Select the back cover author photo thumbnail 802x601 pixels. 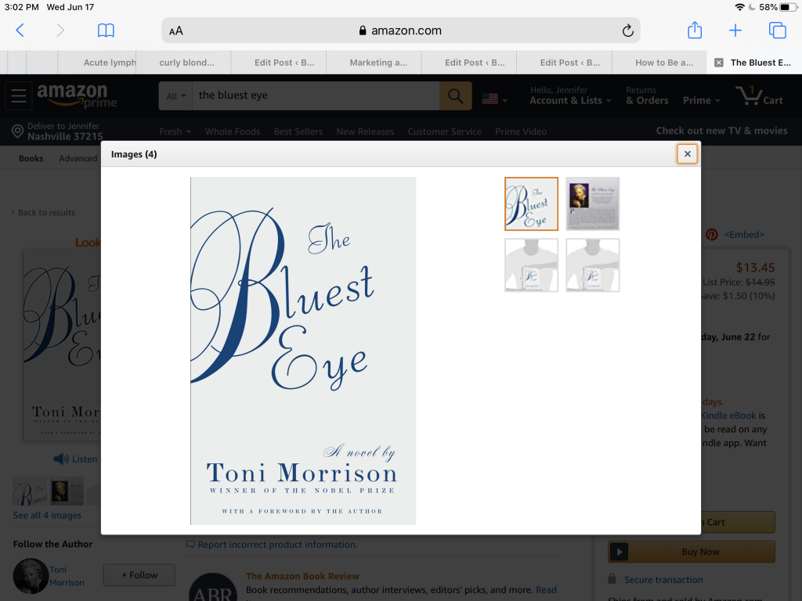pos(592,204)
